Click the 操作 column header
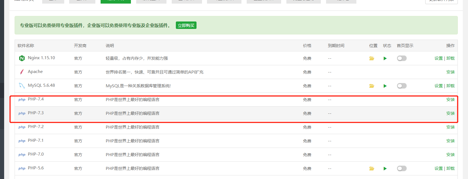The height and width of the screenshot is (179, 468). tap(450, 46)
